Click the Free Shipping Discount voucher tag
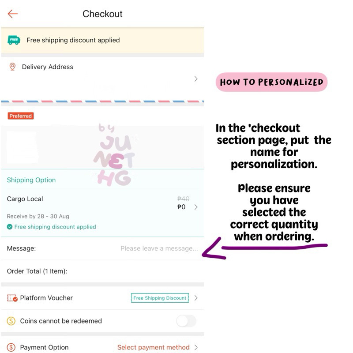The image size is (353, 353). pos(160,298)
